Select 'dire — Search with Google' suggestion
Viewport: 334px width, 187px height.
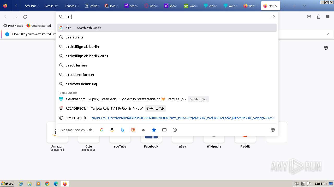tap(167, 28)
